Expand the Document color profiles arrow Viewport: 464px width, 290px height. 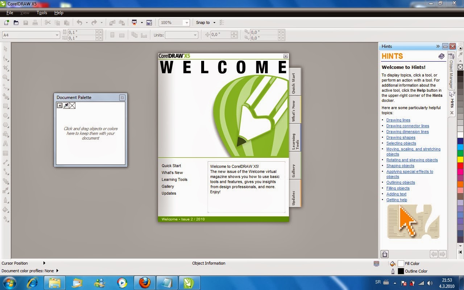57,271
